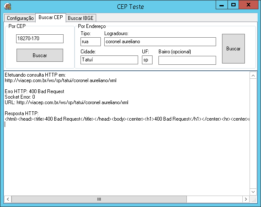This screenshot has height=207, width=261.
Task: Click the line starting with 'URL: http://viacep.com.br'
Action: click(67, 102)
